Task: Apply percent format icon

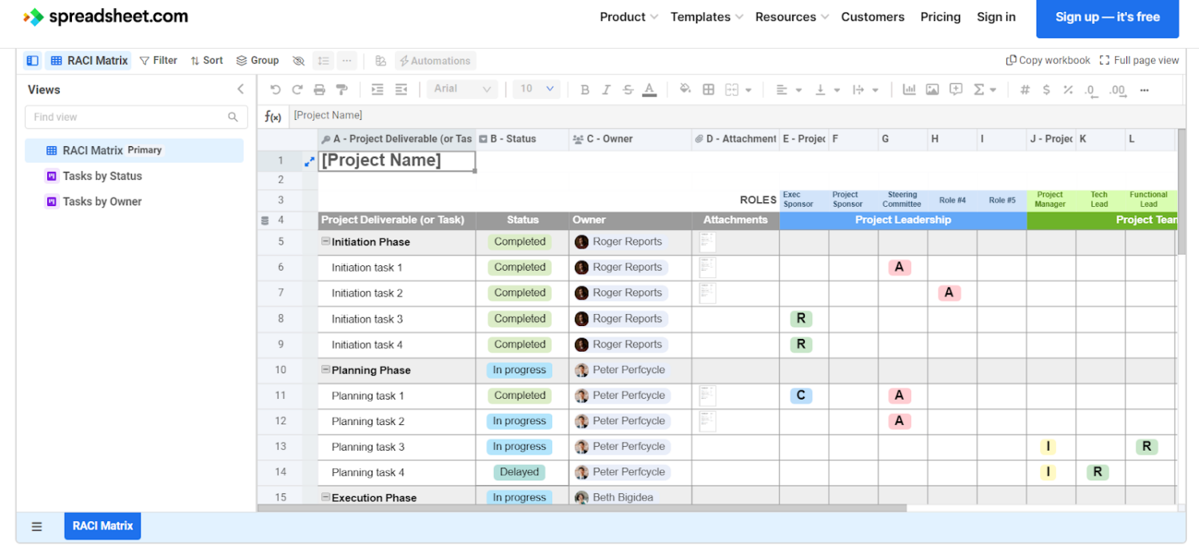Action: (1067, 90)
